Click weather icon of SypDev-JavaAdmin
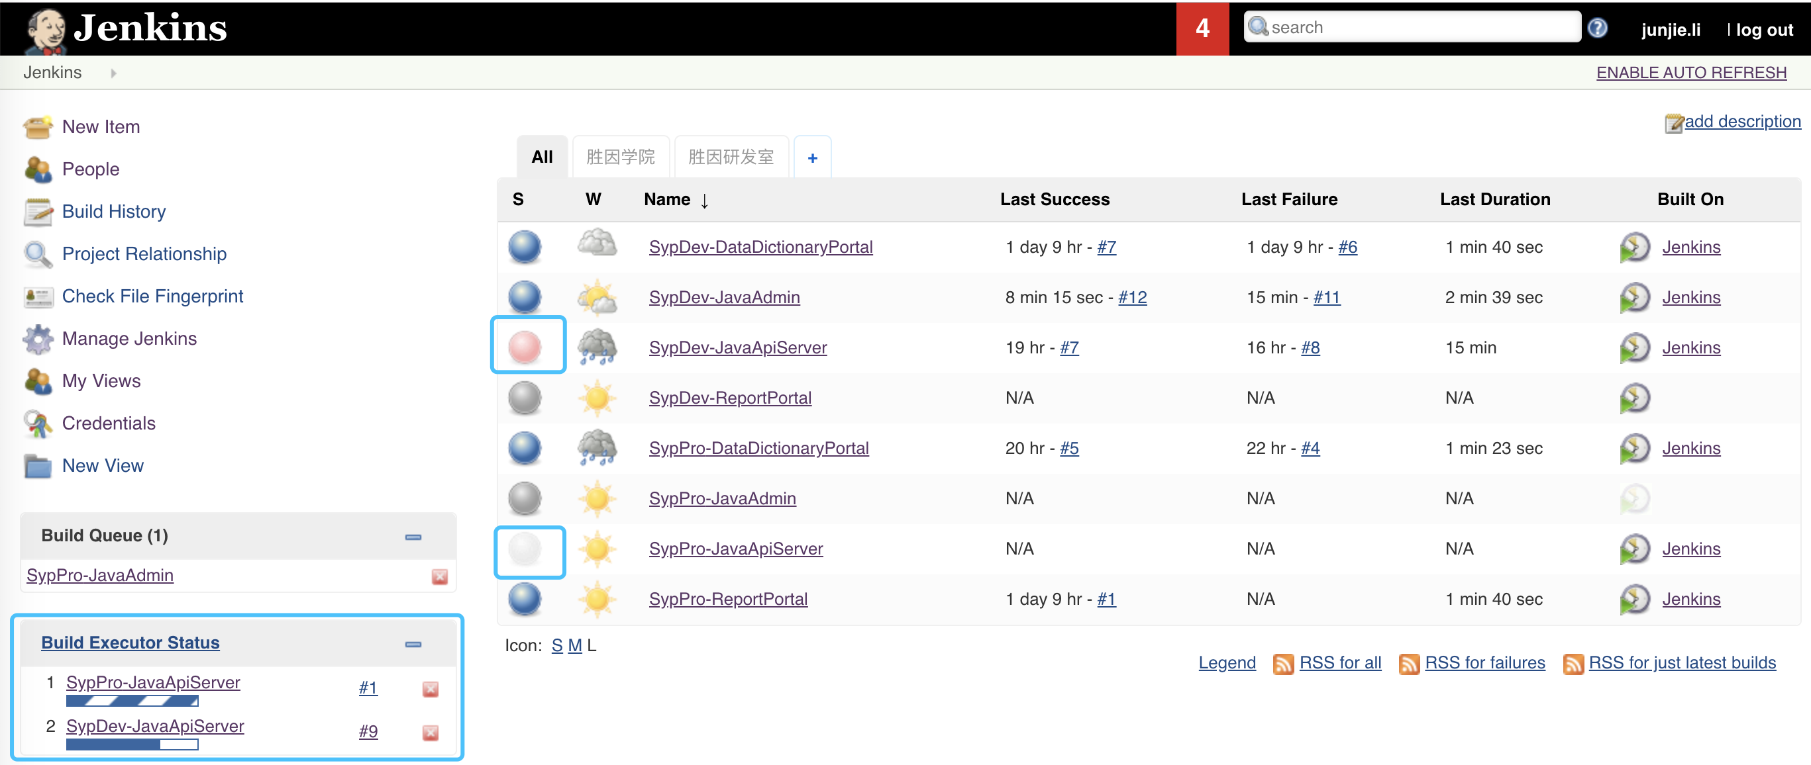The width and height of the screenshot is (1811, 765). (x=597, y=297)
